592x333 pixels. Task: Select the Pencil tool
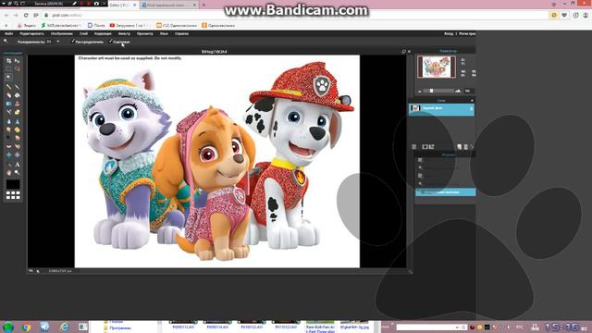(8, 87)
